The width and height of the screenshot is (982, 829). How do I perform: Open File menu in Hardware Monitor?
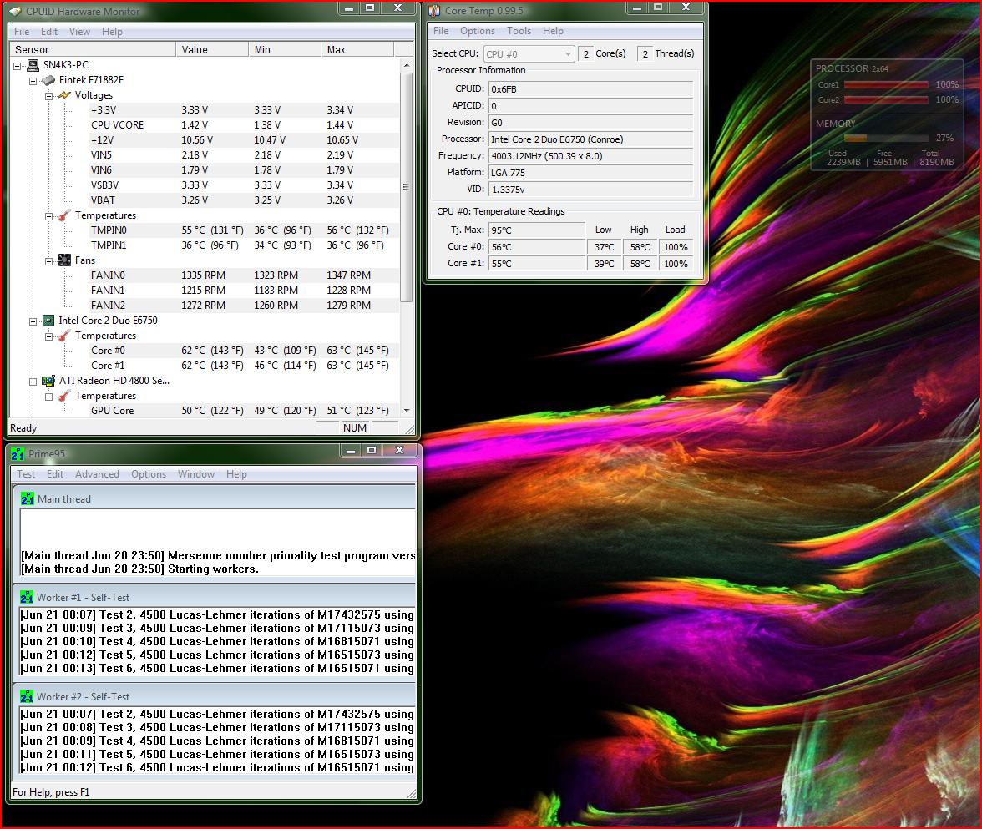pos(22,32)
